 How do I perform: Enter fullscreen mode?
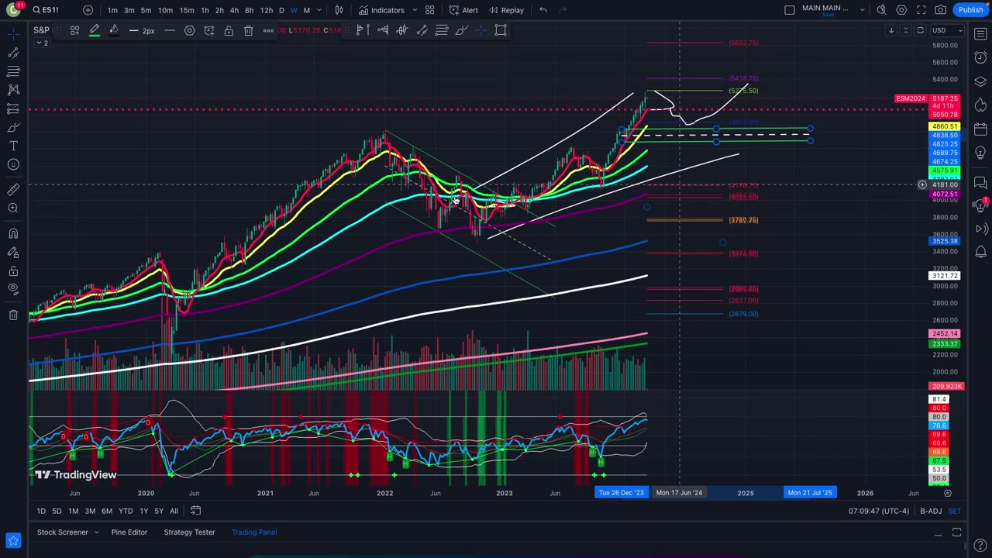click(x=921, y=10)
